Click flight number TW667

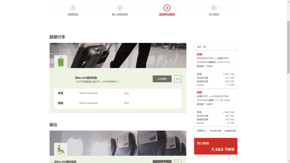209,104
